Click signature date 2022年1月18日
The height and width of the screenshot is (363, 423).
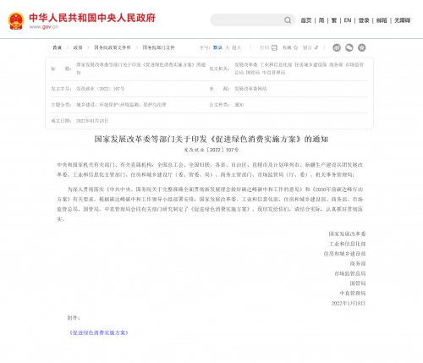pyautogui.click(x=349, y=303)
